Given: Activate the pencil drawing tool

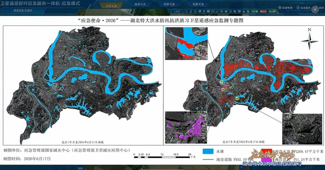Looking at the screenshot, I should pyautogui.click(x=217, y=12).
